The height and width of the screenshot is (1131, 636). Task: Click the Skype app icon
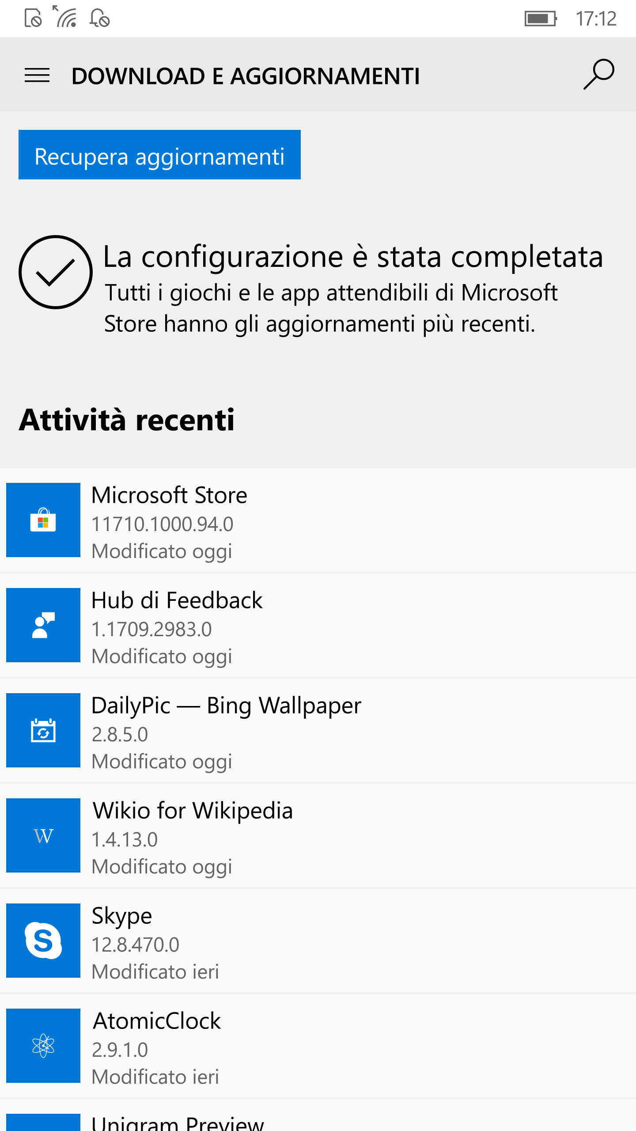tap(43, 941)
